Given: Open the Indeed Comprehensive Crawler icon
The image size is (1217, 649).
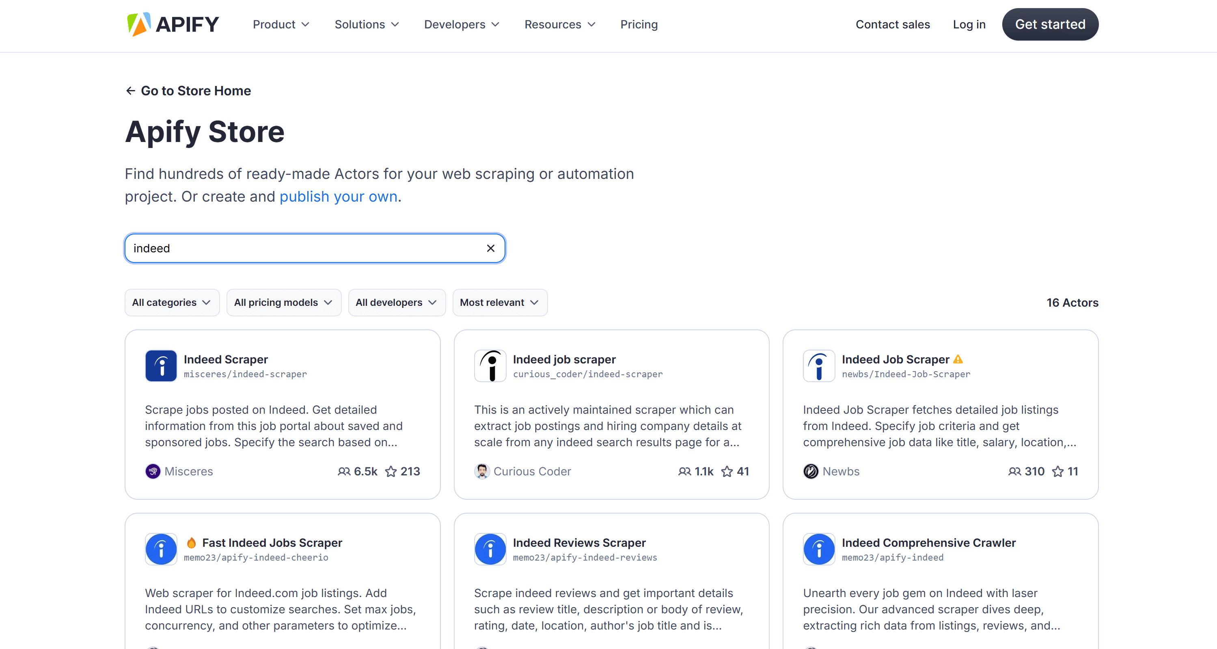Looking at the screenshot, I should coord(819,549).
